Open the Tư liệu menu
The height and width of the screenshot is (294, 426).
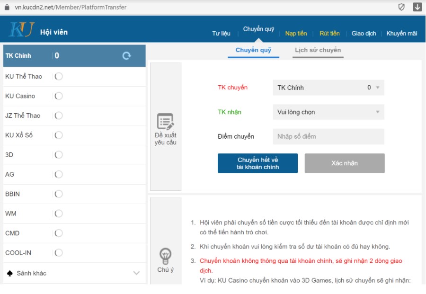click(x=221, y=34)
